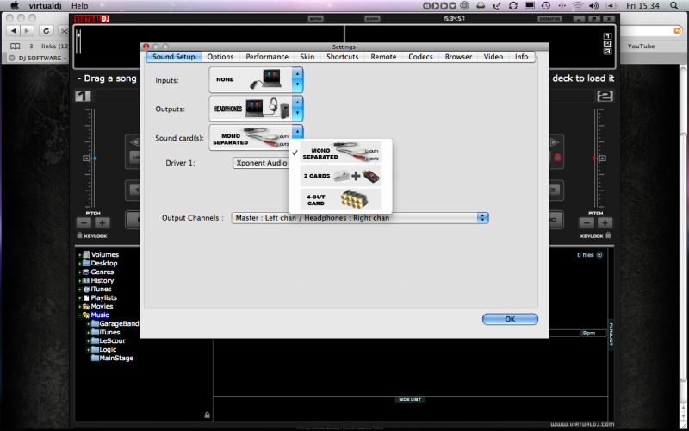Open the Output Channels dropdown
This screenshot has width=689, height=431.
coord(360,218)
